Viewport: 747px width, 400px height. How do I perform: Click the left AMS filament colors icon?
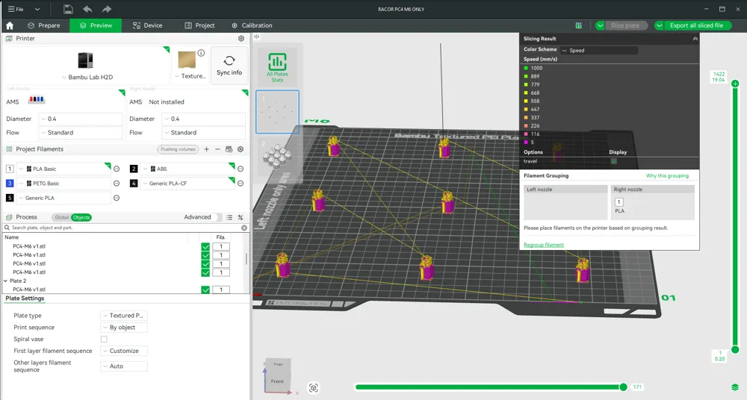(x=37, y=99)
